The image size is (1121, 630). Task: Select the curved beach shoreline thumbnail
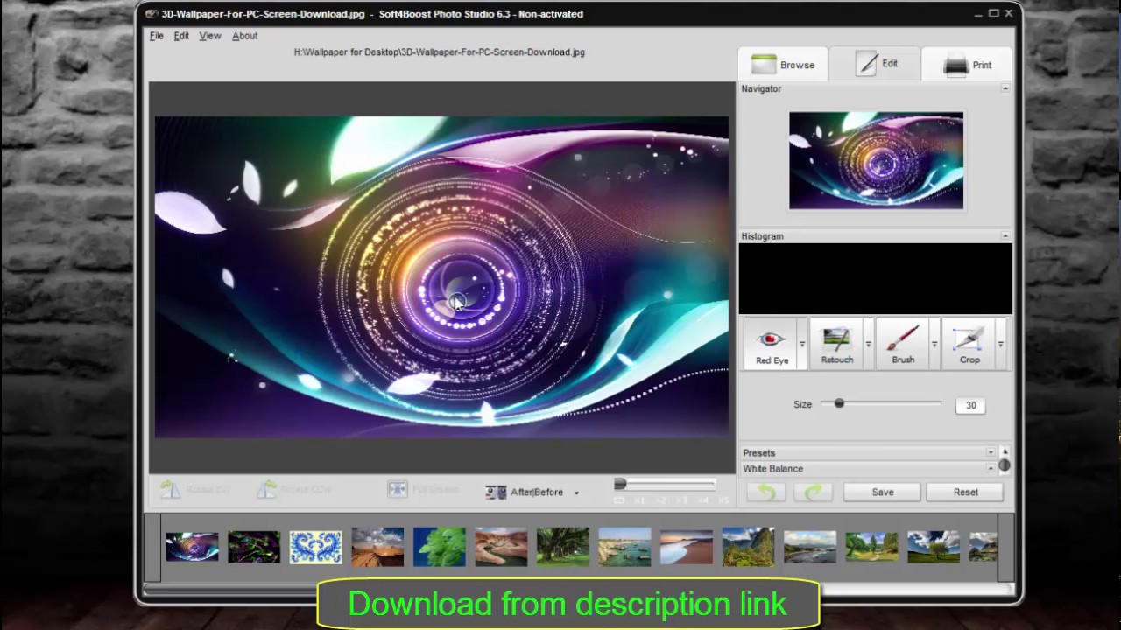tap(686, 547)
